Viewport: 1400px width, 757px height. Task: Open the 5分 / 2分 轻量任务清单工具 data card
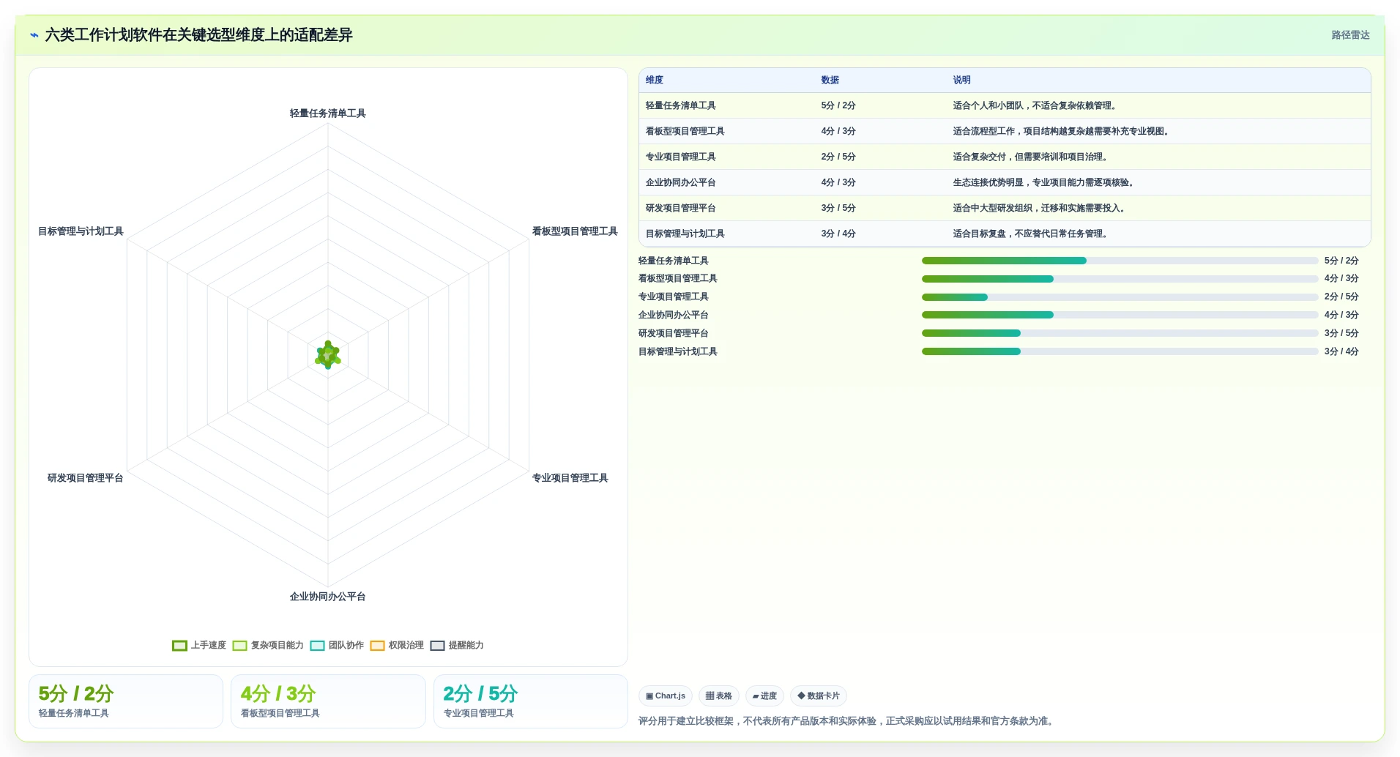click(126, 701)
